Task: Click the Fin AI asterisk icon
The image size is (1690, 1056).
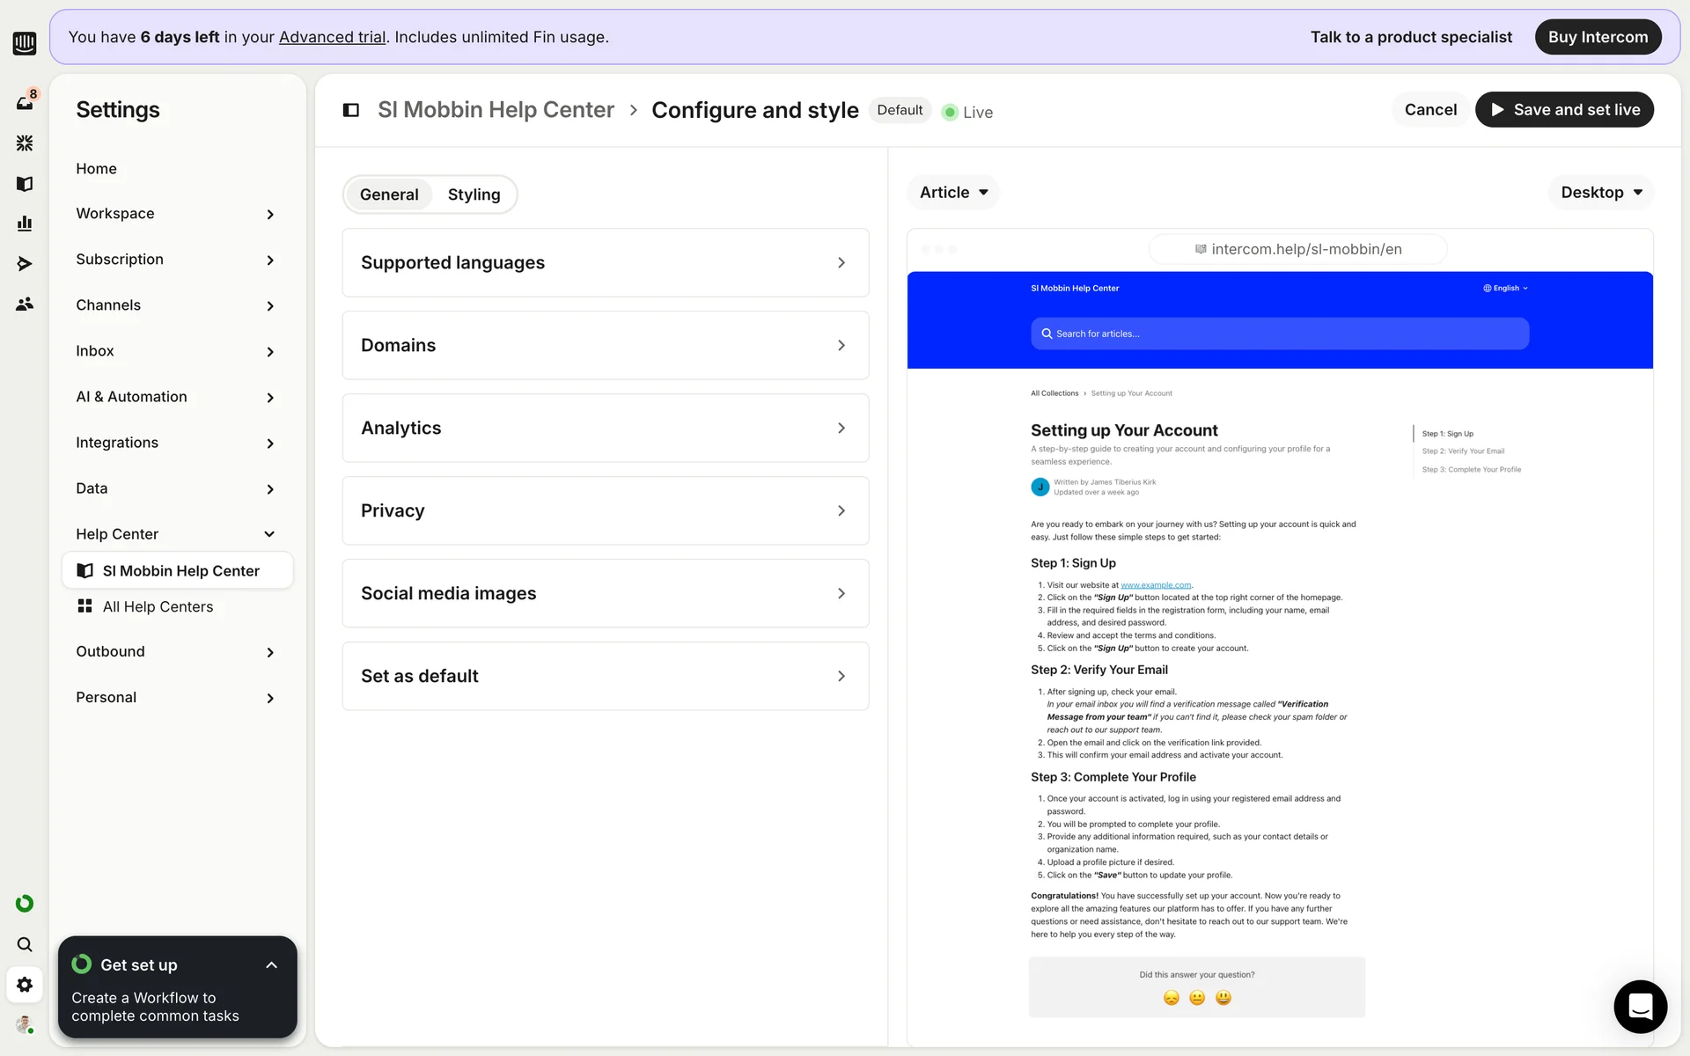Action: click(25, 143)
